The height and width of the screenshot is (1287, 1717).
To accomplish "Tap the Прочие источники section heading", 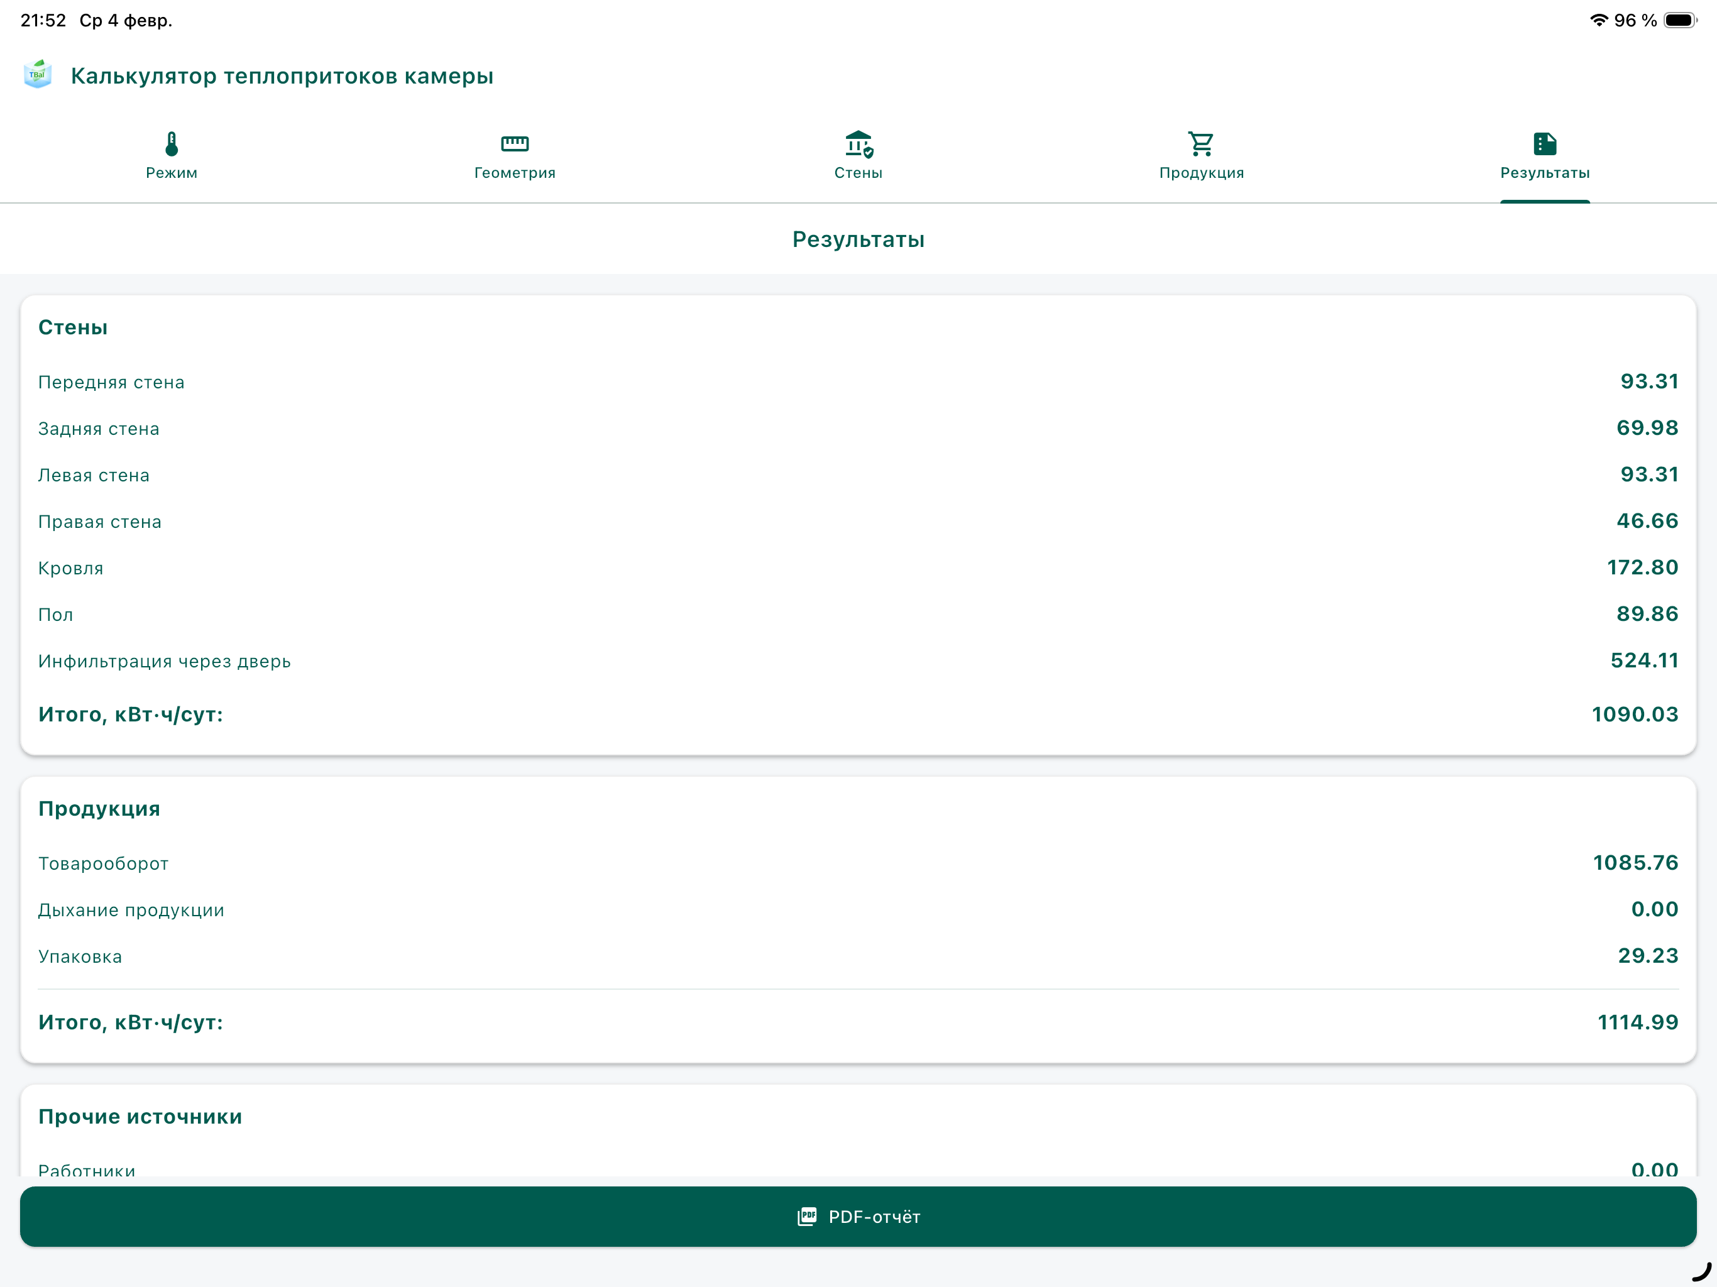I will (x=141, y=1116).
